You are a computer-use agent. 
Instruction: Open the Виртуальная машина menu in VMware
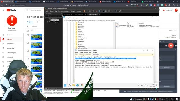(64, 11)
